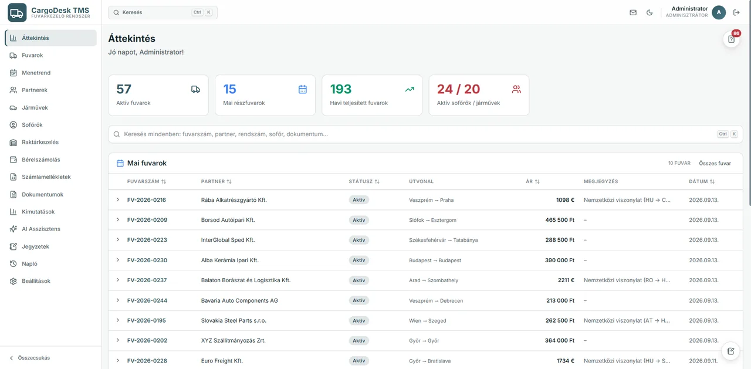
Task: Focus the top Keresés search box
Action: (163, 12)
